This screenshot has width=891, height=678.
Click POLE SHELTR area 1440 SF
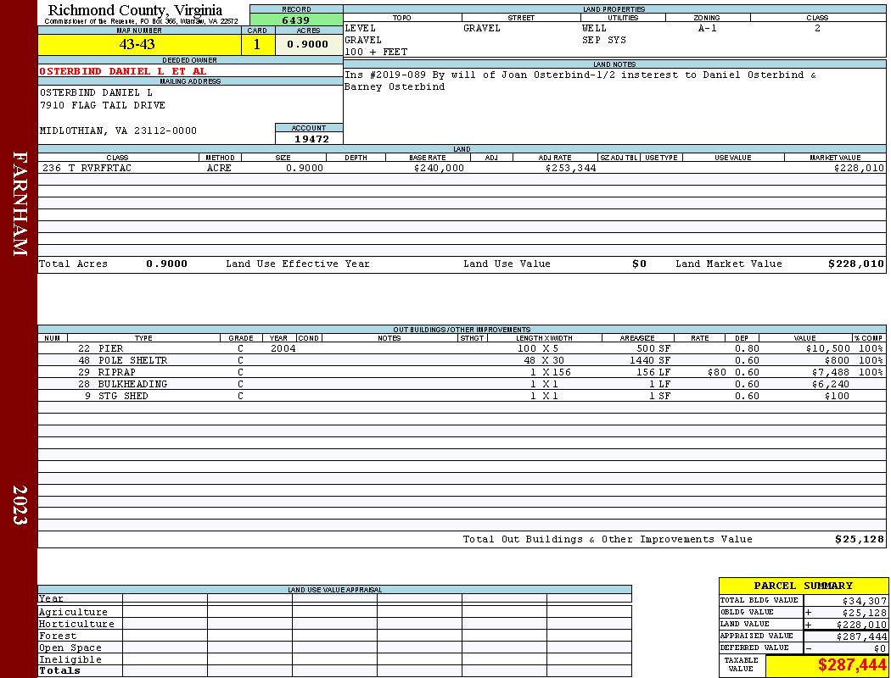[x=650, y=360]
